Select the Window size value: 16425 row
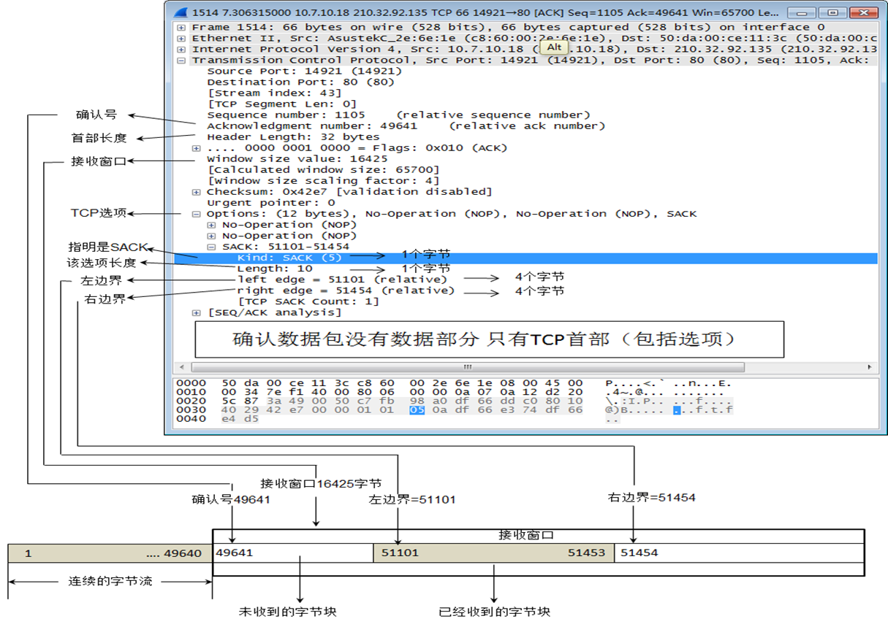The height and width of the screenshot is (624, 888). tap(297, 158)
